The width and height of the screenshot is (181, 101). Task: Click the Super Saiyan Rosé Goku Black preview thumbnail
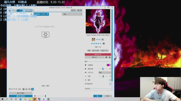click(x=98, y=21)
